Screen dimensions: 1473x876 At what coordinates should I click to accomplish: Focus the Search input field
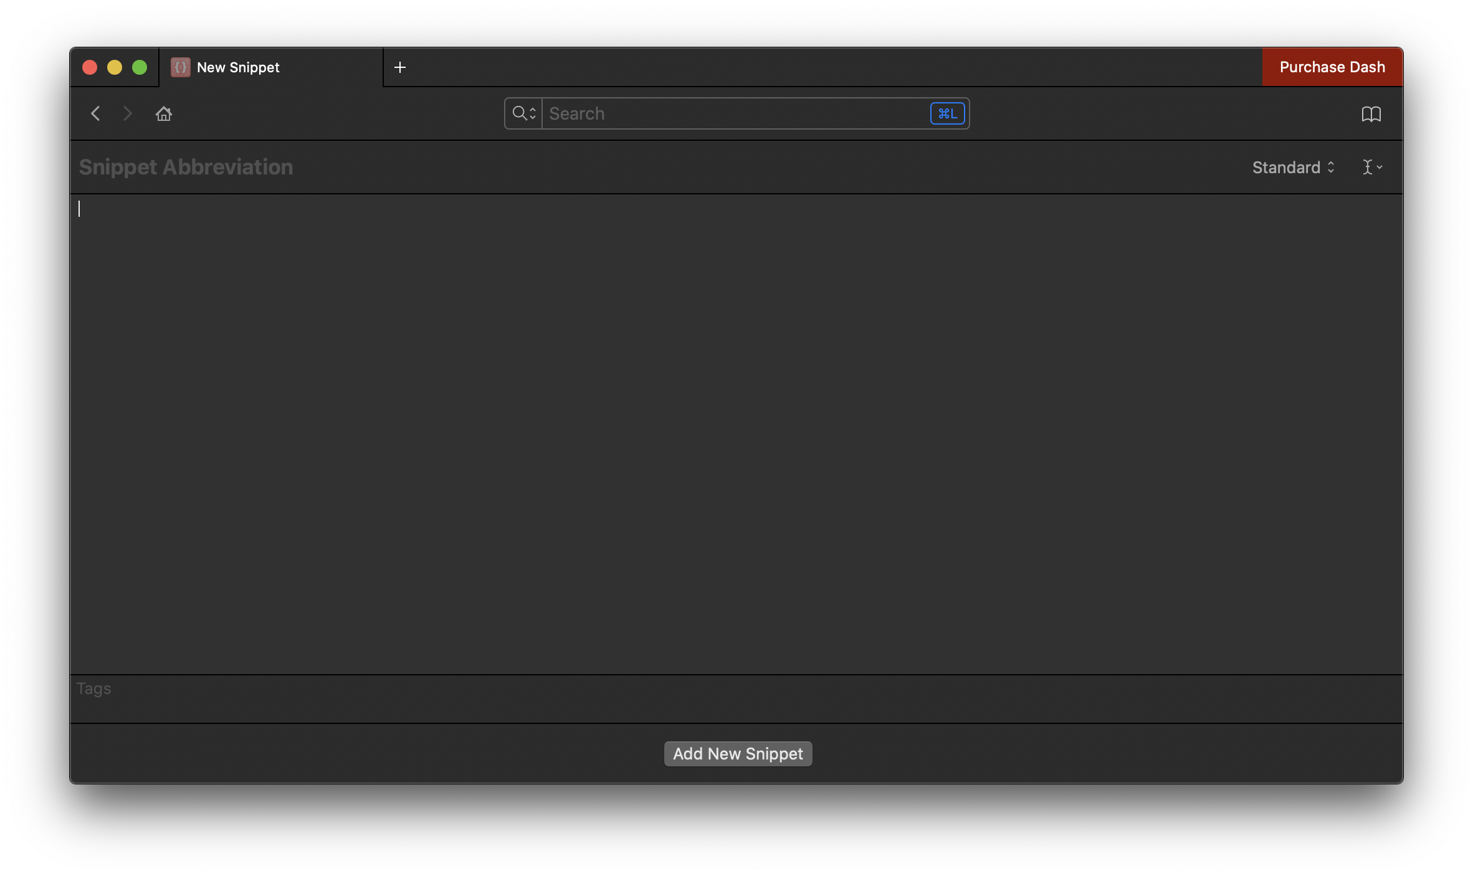coord(735,113)
